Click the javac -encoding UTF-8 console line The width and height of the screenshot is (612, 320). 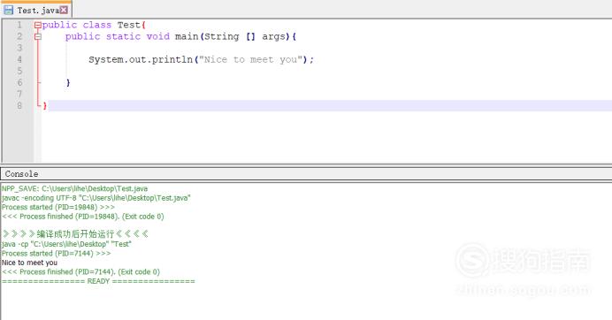tap(96, 198)
